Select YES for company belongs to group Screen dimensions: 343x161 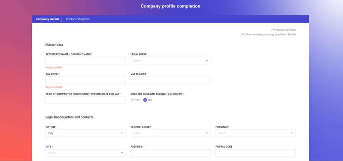click(x=133, y=100)
